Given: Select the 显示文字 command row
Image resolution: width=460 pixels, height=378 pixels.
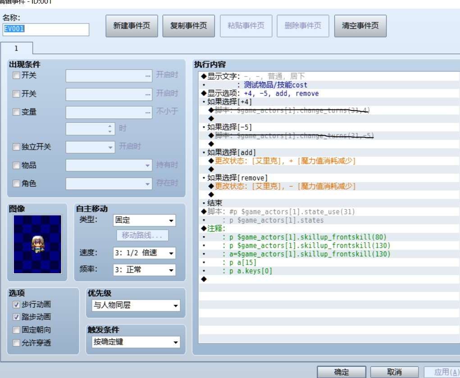Looking at the screenshot, I should tap(329, 76).
